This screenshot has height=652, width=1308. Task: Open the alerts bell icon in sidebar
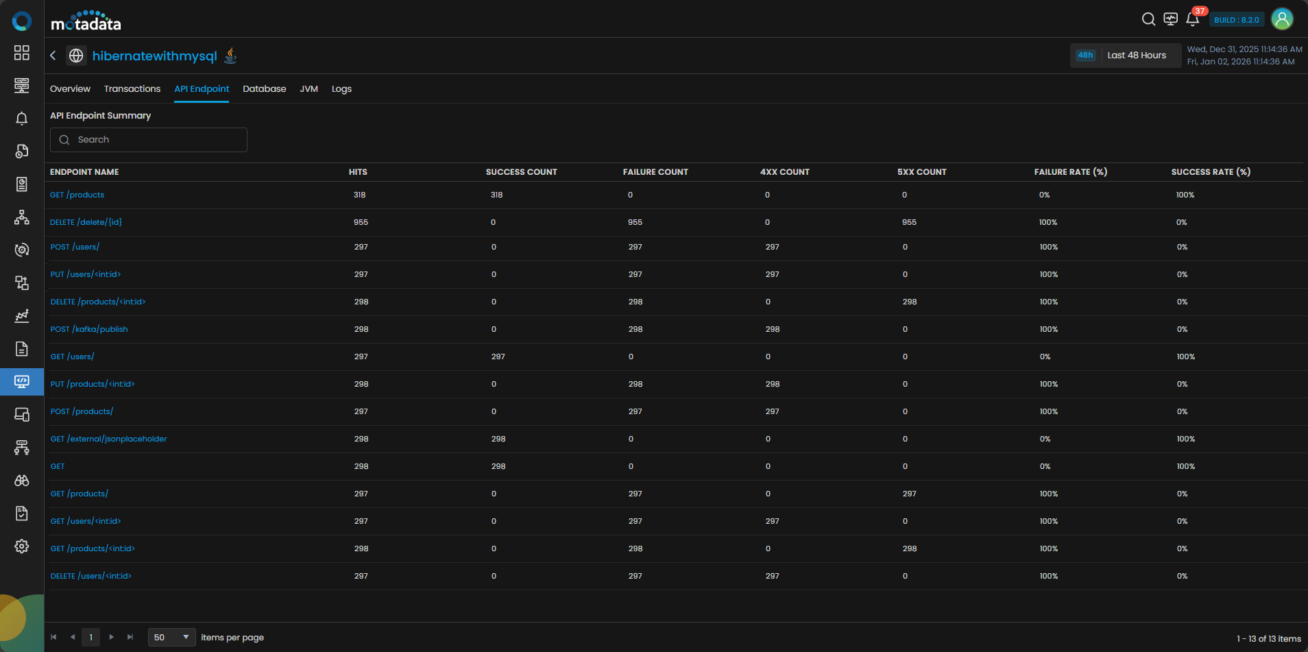pos(22,119)
